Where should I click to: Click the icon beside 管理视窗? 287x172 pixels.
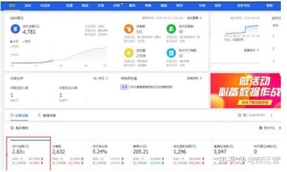(39, 115)
